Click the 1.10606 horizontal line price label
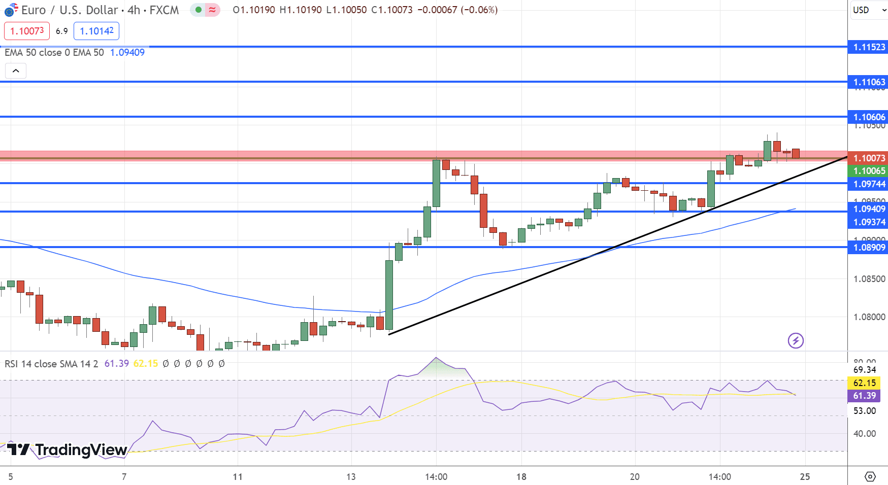888x485 pixels. (868, 117)
